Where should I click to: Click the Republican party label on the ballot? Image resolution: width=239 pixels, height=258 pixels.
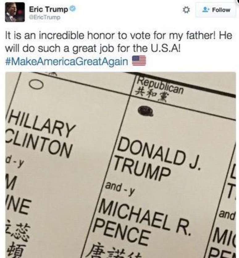(161, 84)
